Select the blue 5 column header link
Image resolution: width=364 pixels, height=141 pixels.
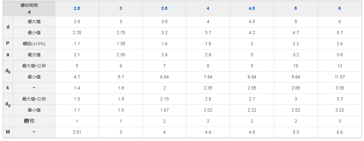click(x=296, y=8)
